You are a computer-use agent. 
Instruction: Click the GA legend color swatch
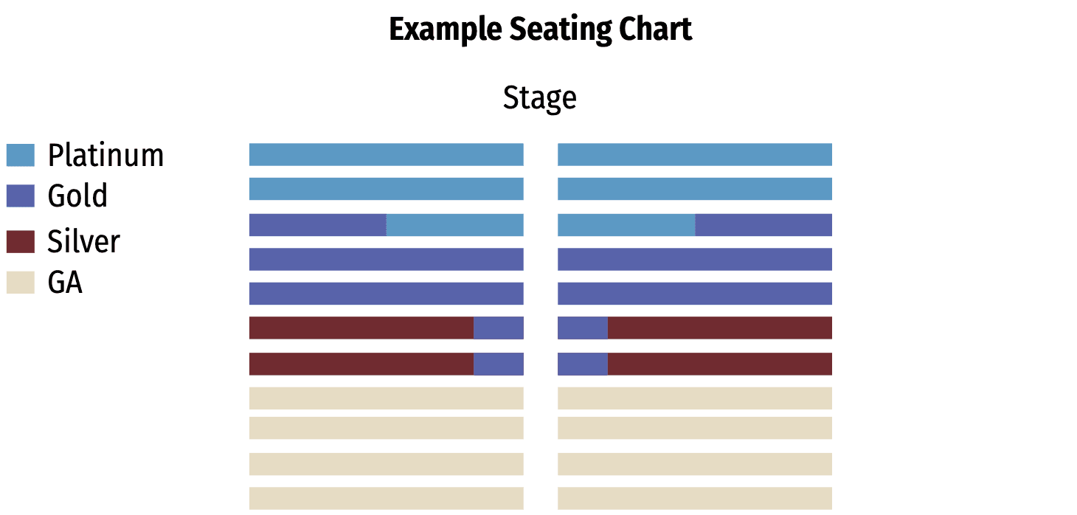click(21, 283)
